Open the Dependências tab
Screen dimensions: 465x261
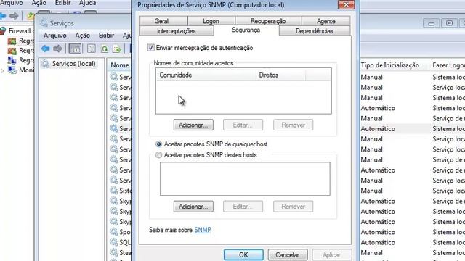tap(315, 30)
